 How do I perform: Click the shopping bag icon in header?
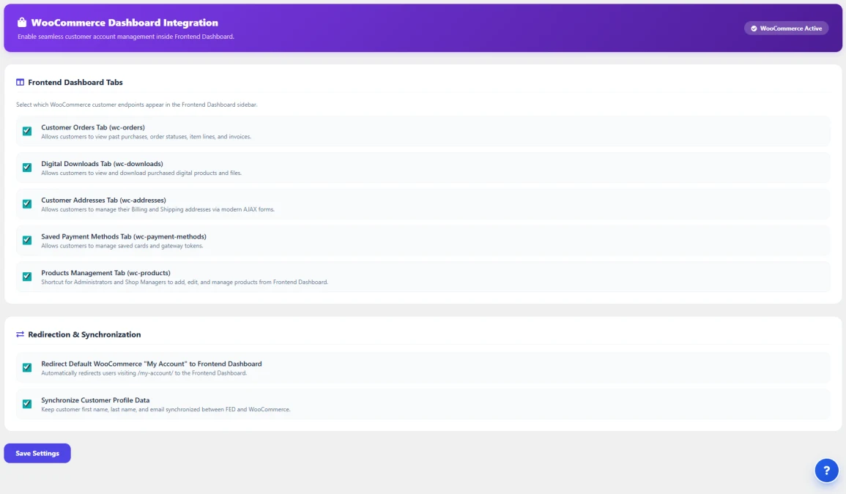[x=21, y=22]
